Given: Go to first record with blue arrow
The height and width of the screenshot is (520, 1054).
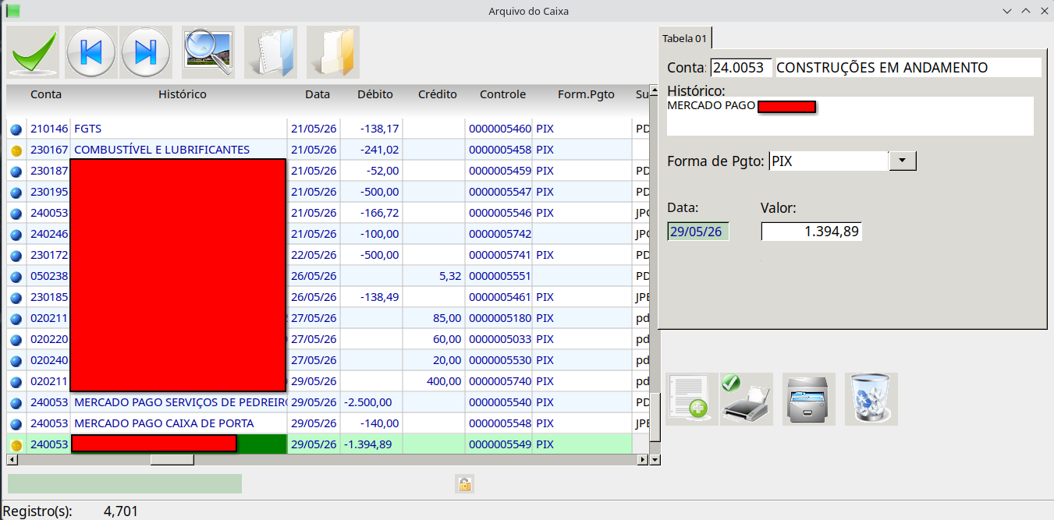Looking at the screenshot, I should (90, 52).
